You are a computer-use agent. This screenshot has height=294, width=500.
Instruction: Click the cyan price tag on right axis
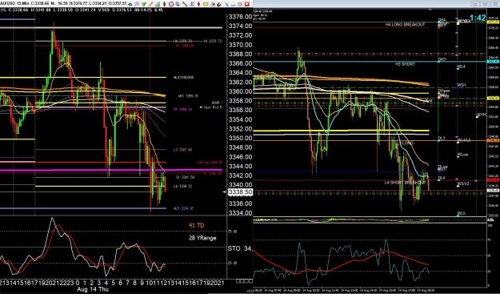coord(494,62)
